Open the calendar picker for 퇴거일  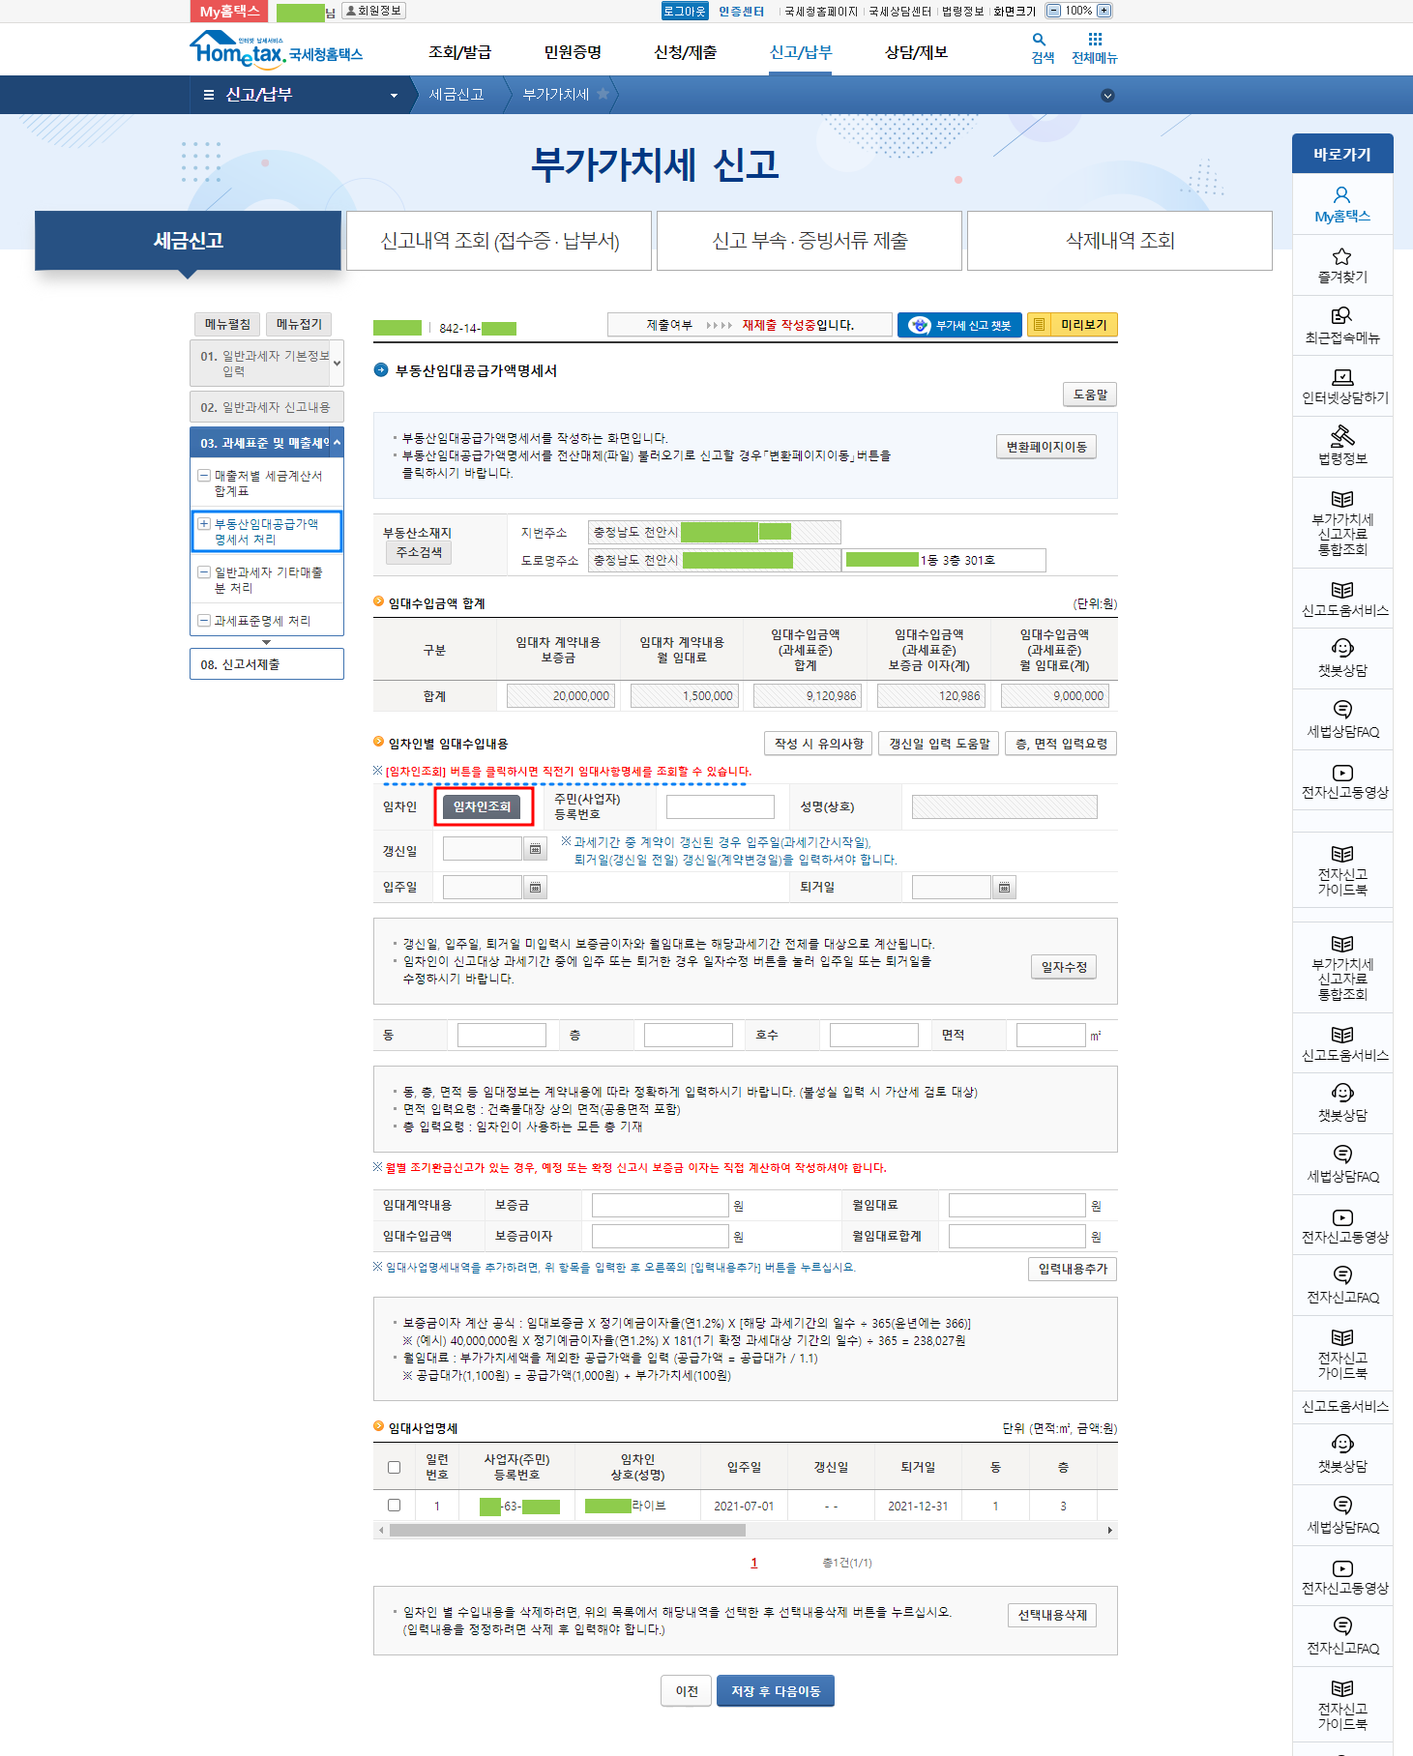(1005, 887)
